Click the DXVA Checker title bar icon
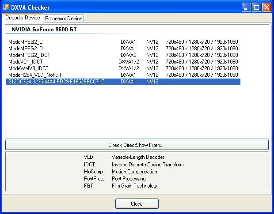Viewport: 274px width, 214px height. tap(6, 8)
